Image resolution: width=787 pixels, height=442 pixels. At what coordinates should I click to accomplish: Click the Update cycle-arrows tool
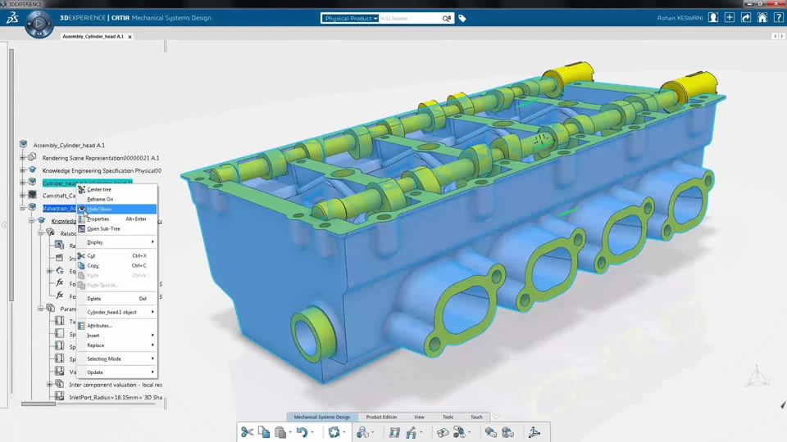point(334,432)
